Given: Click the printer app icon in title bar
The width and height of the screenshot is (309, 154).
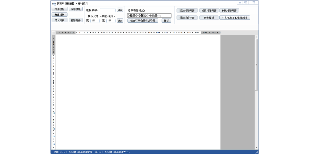Looking at the screenshot, I should (x=54, y=3).
